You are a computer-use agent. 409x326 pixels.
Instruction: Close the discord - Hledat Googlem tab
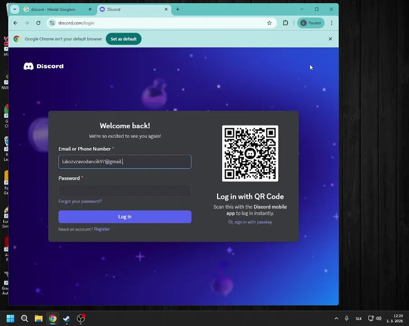[x=90, y=10]
